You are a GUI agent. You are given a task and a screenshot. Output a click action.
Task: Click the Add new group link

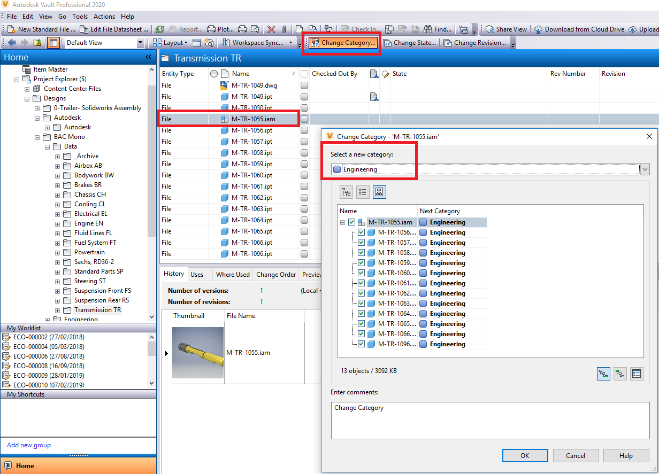click(29, 445)
